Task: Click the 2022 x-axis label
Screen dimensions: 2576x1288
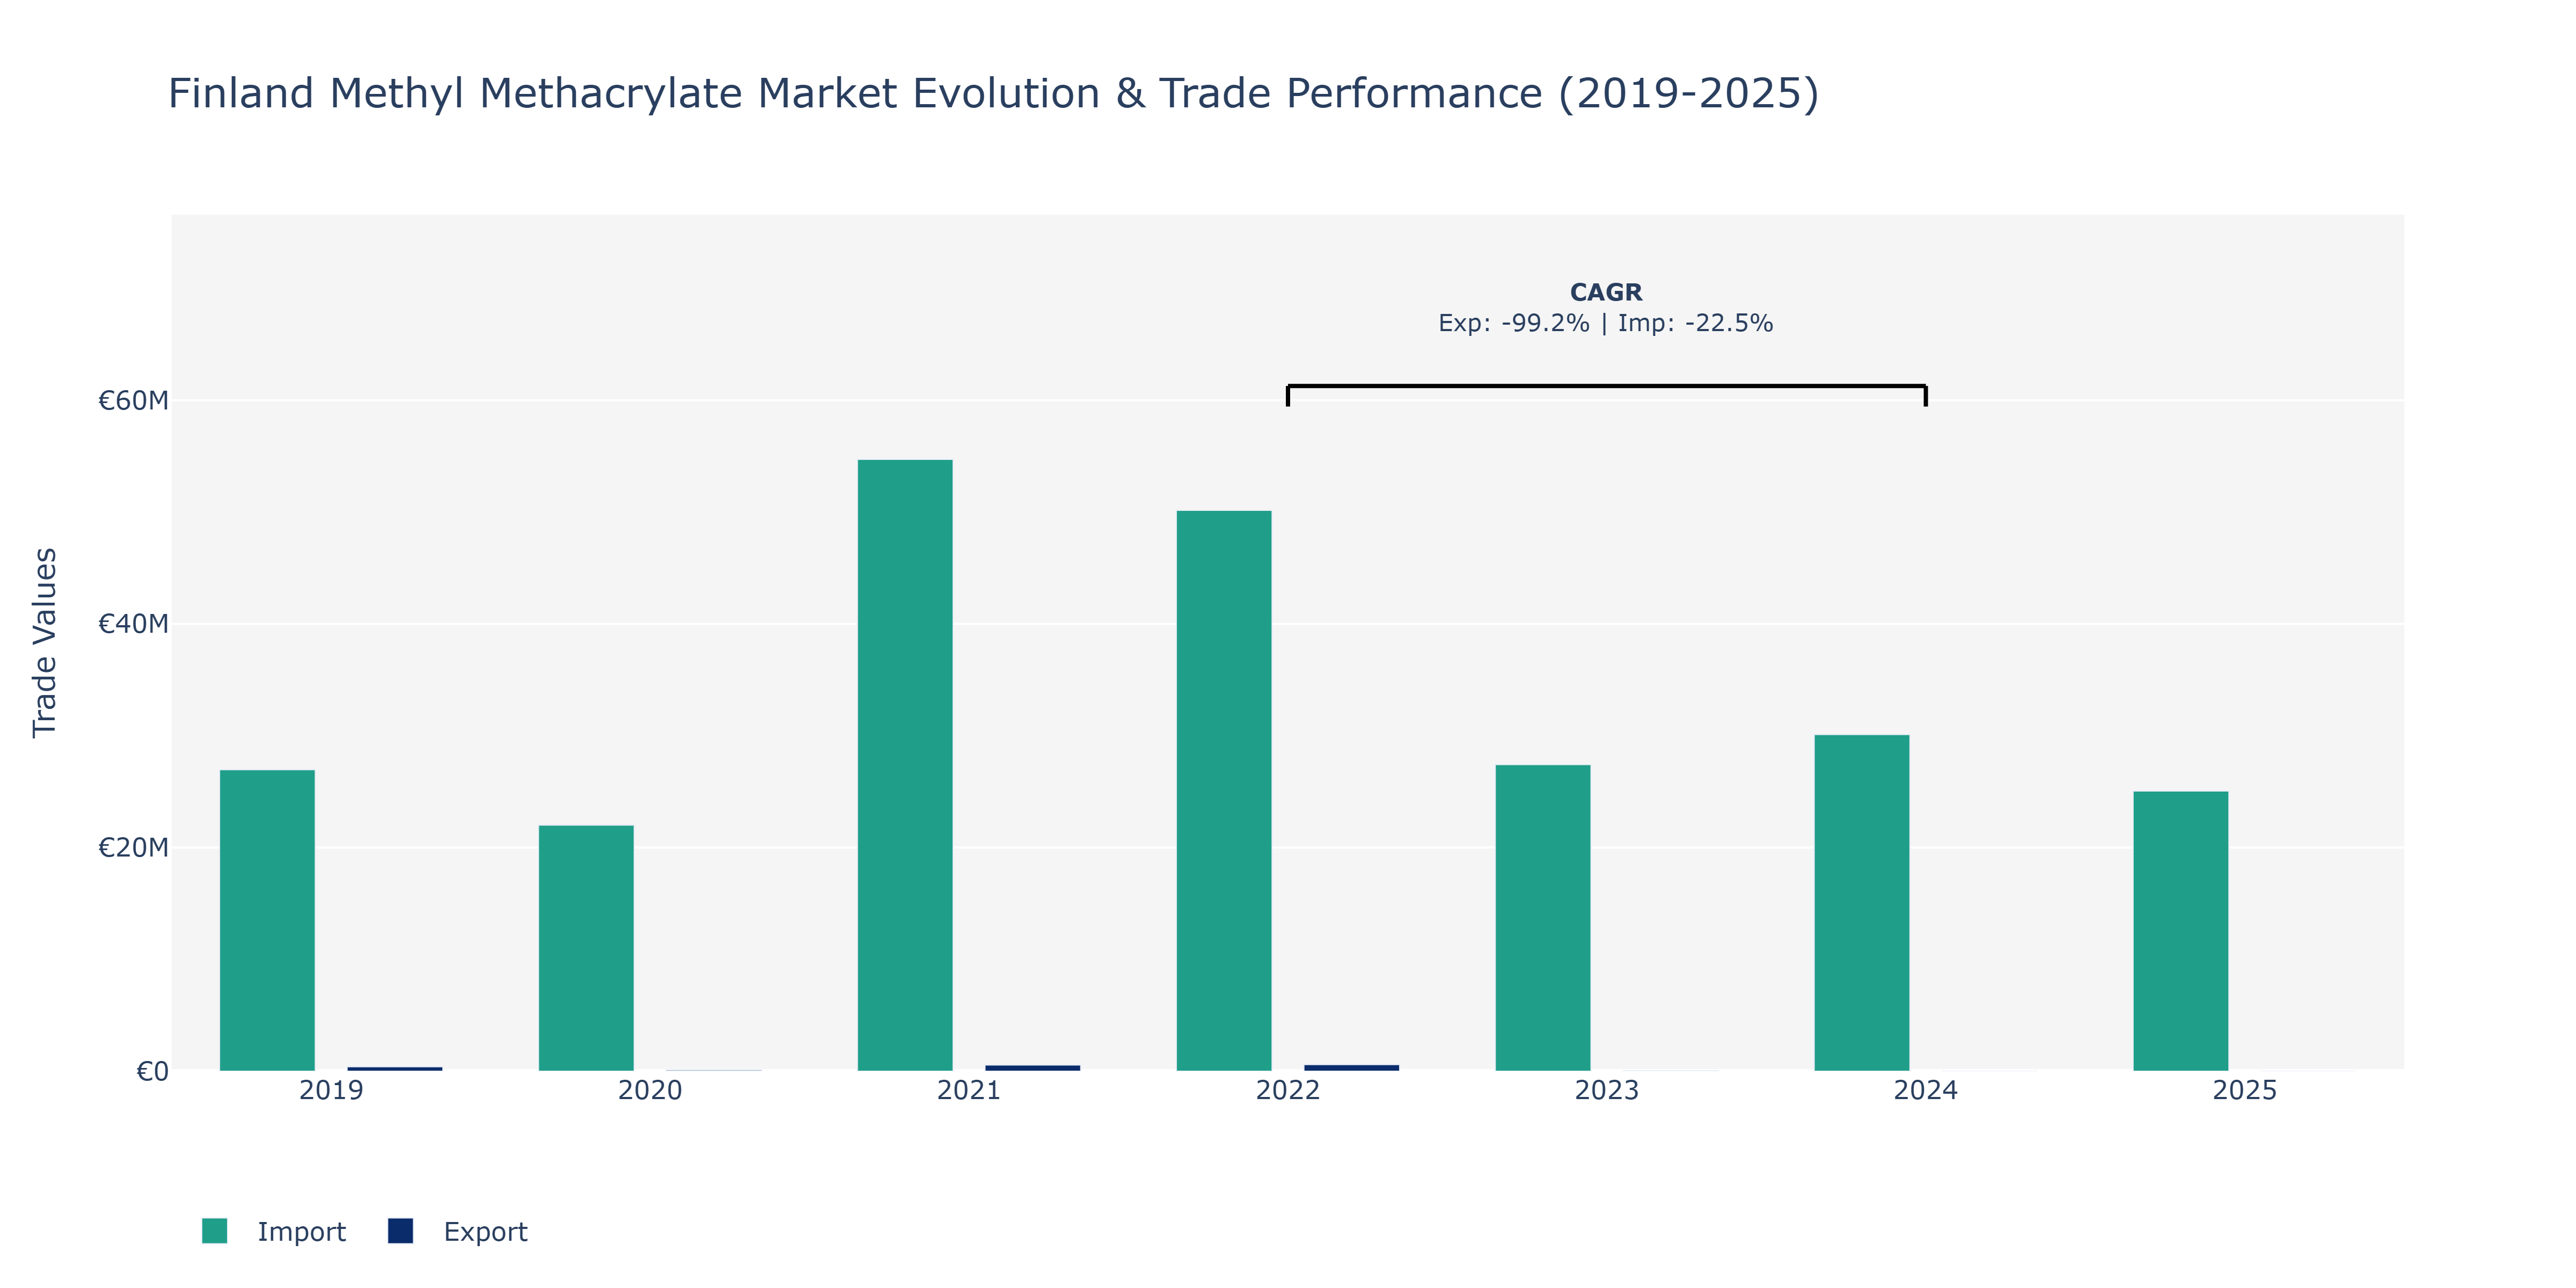Action: click(1288, 1091)
